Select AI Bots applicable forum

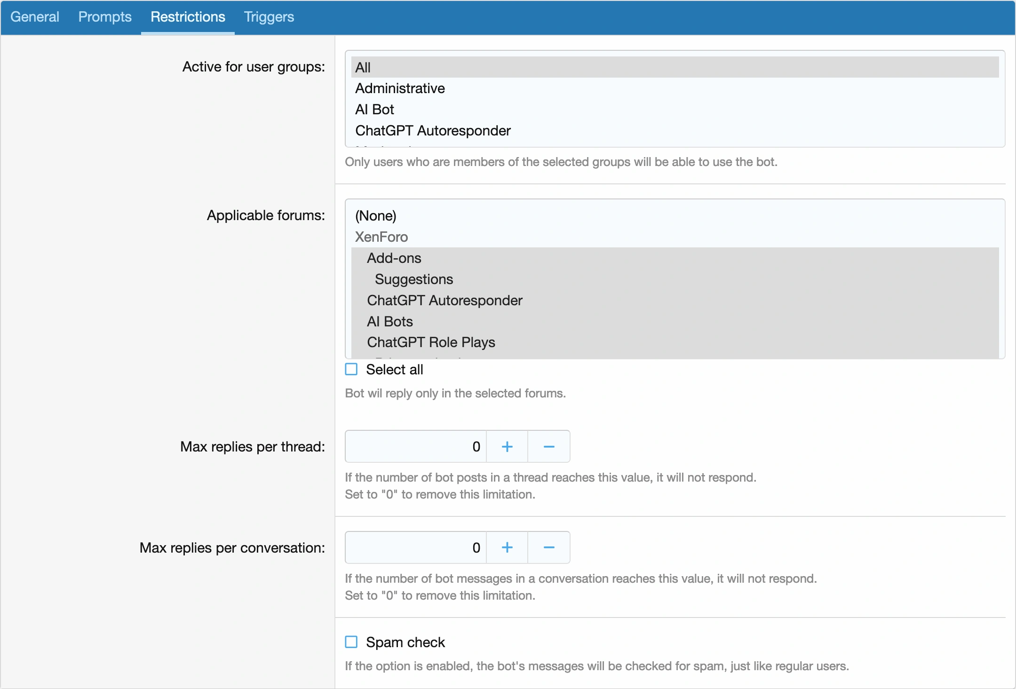(389, 321)
